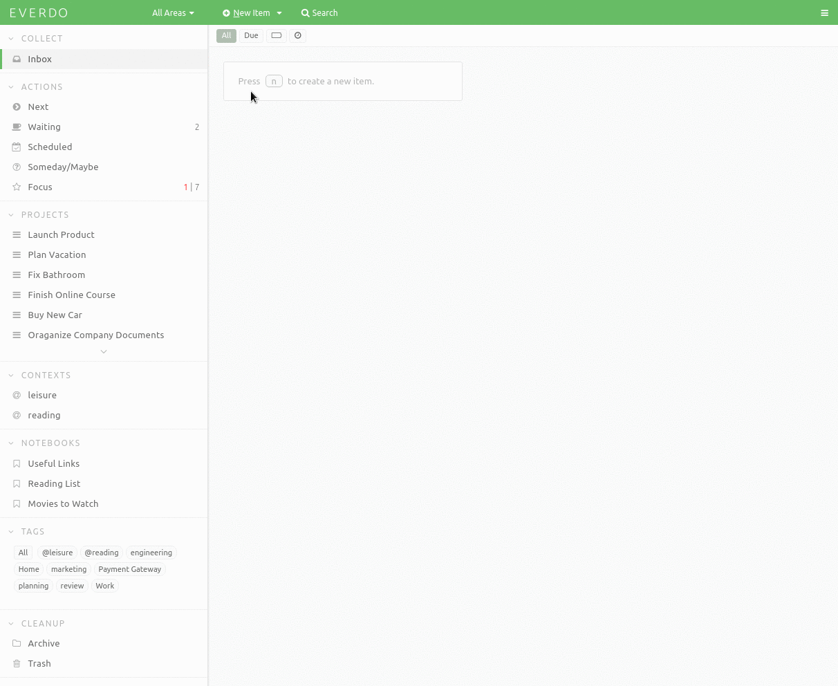Open the All Areas dropdown

pyautogui.click(x=172, y=12)
